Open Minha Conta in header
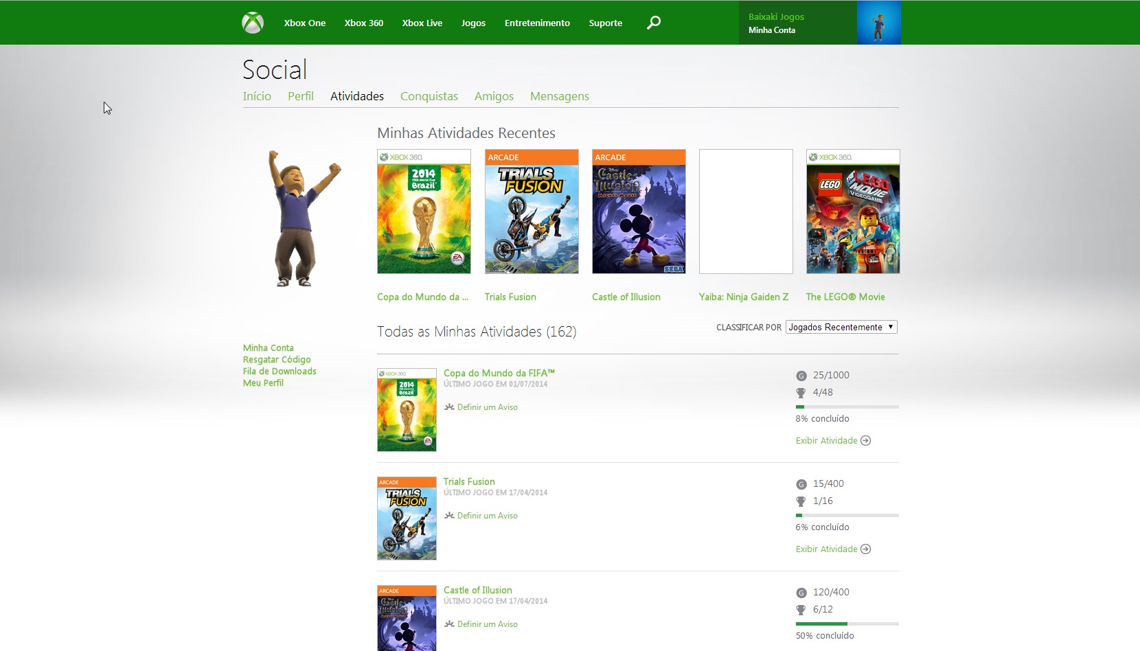The image size is (1140, 651). (x=772, y=30)
